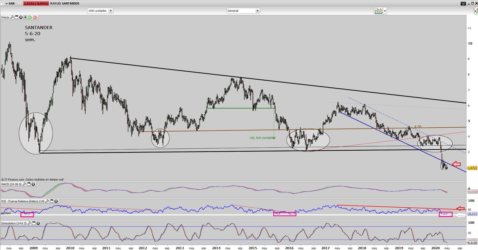Click the add indicator chart icon
This screenshot has height=250, width=478.
[x=378, y=11]
